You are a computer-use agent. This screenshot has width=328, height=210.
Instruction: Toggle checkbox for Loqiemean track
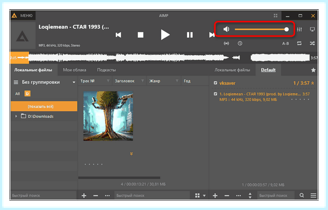215,94
